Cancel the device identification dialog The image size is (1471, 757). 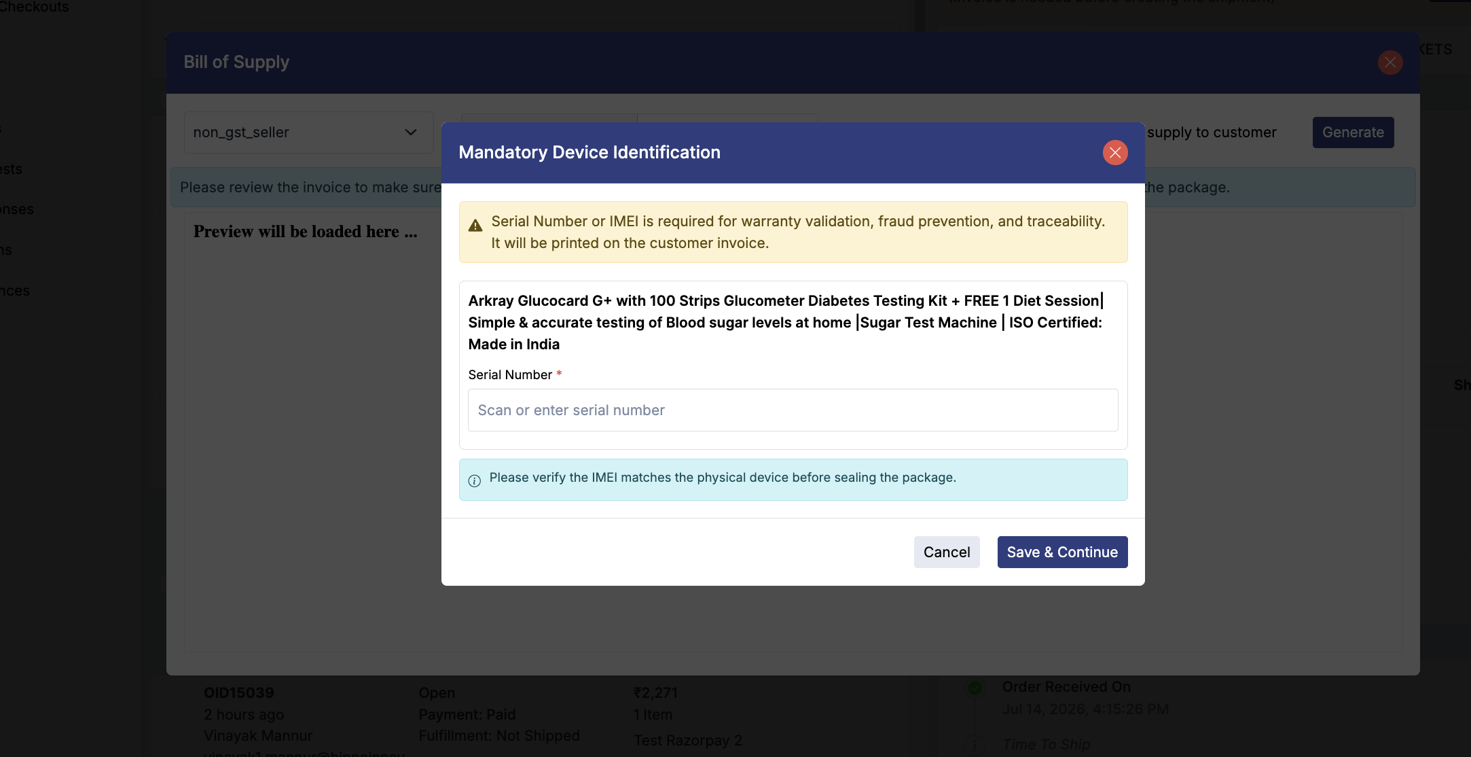[x=947, y=552]
